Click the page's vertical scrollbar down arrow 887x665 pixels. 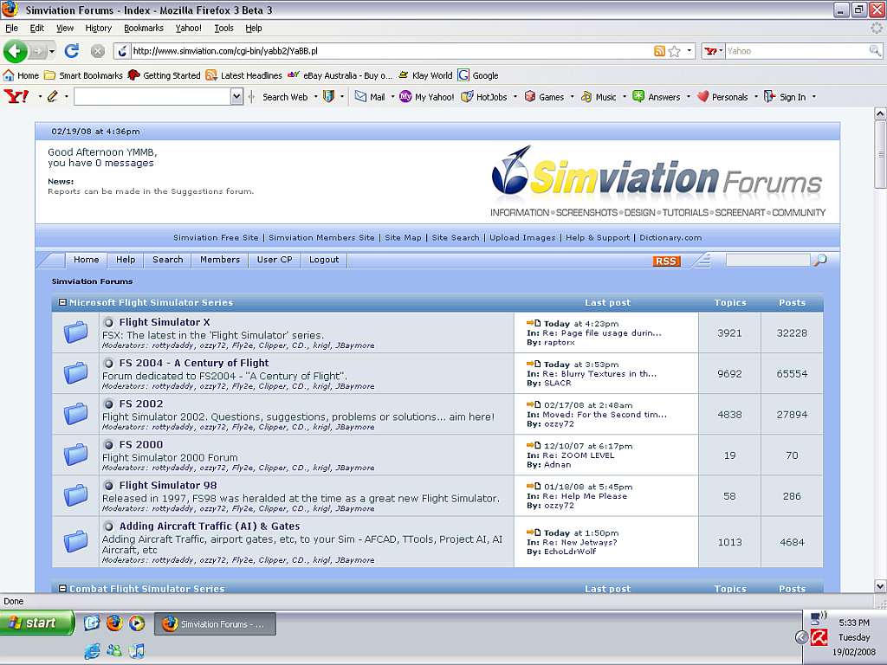click(880, 586)
